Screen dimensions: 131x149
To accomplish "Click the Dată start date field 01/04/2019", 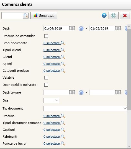I will 56,28.
